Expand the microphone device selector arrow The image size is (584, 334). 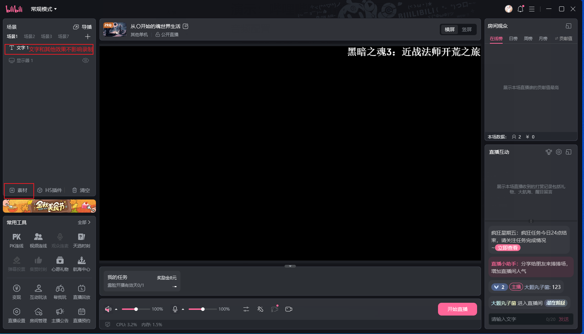pyautogui.click(x=183, y=309)
